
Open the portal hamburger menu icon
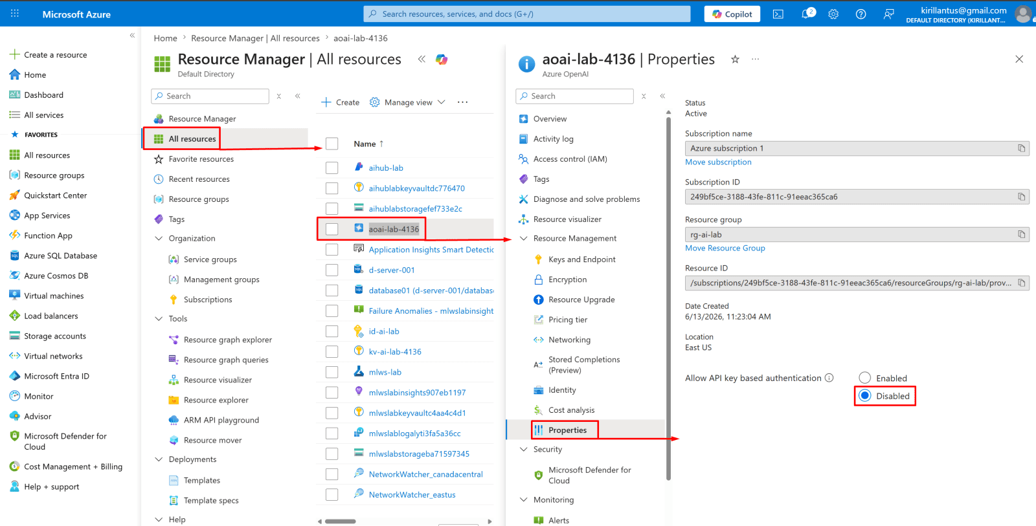[15, 14]
